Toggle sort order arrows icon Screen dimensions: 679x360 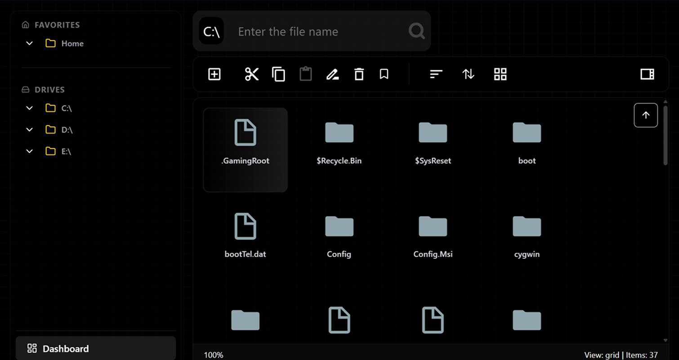(x=468, y=74)
